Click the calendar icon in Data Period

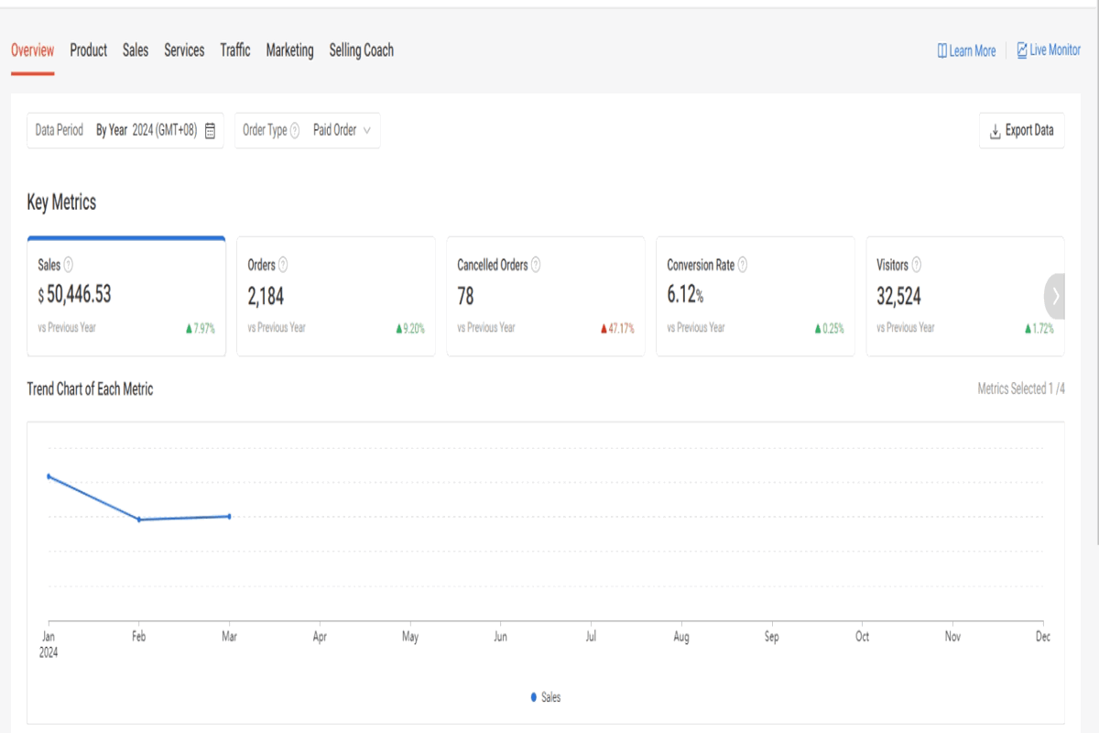211,131
